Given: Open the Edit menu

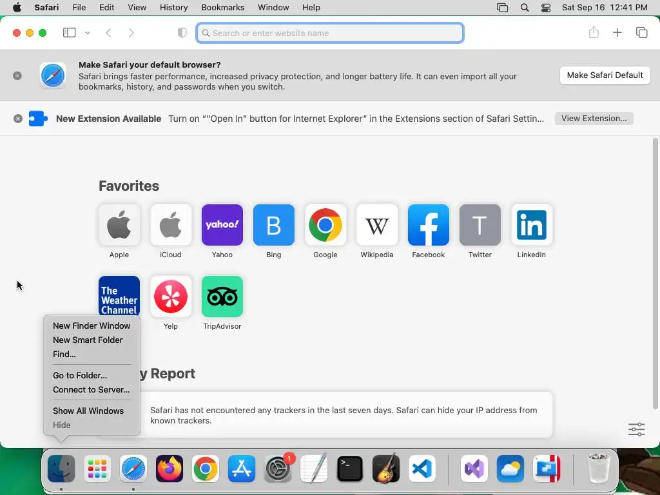Looking at the screenshot, I should tap(106, 8).
